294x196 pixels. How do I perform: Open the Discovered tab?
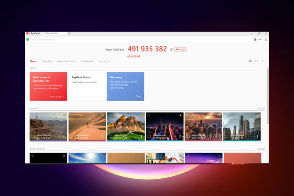(x=87, y=61)
